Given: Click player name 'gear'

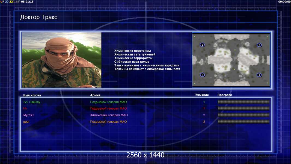Looking at the screenshot, I should [26, 122].
